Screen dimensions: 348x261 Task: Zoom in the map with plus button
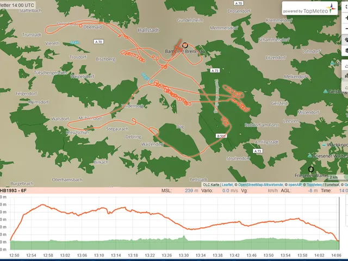pyautogui.click(x=346, y=18)
